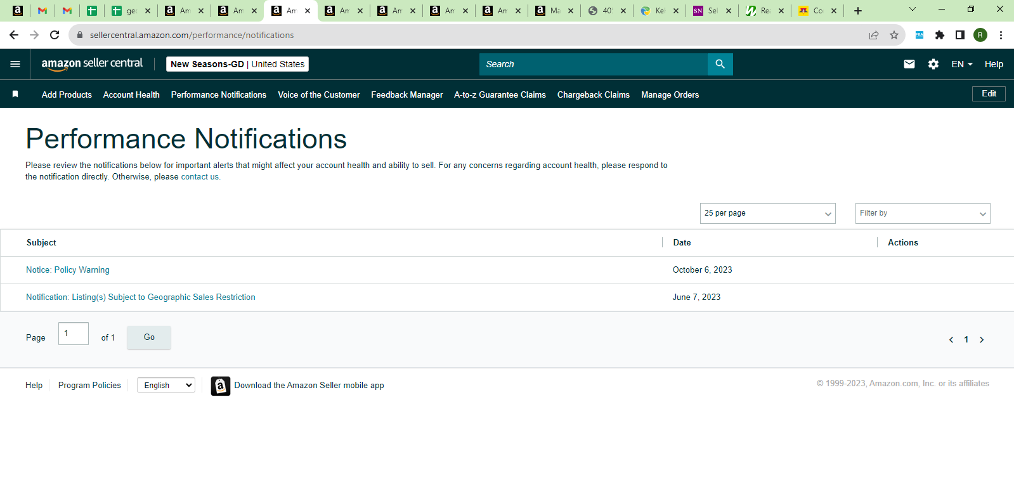Open Voice of the Customer
Viewport: 1014px width, 482px height.
(319, 94)
